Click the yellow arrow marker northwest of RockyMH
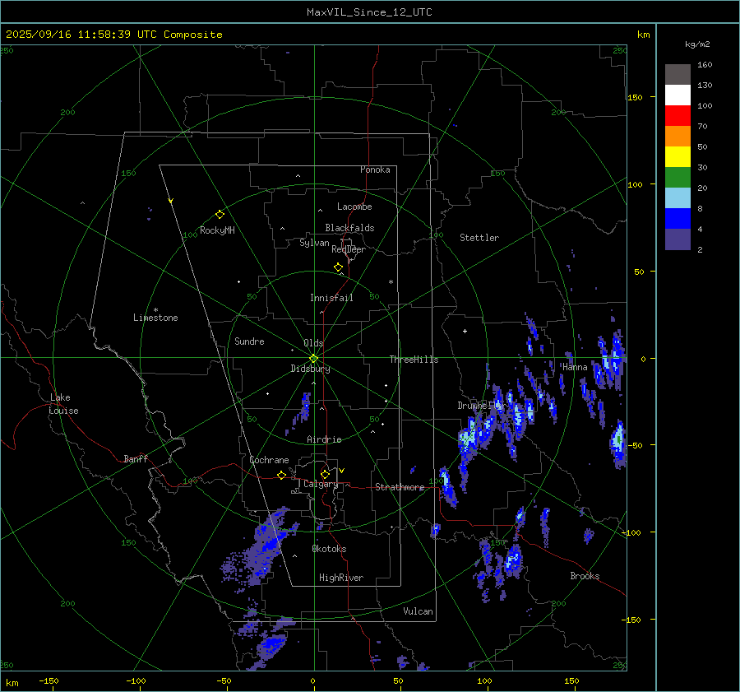740x692 pixels. [170, 201]
